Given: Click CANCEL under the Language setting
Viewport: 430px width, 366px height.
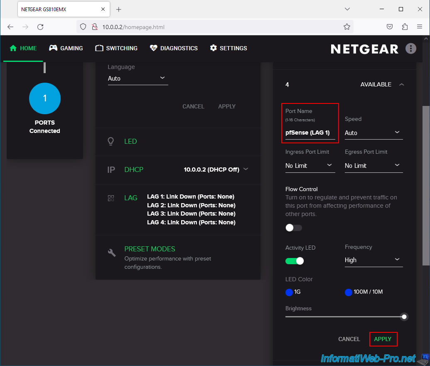Looking at the screenshot, I should click(x=193, y=106).
